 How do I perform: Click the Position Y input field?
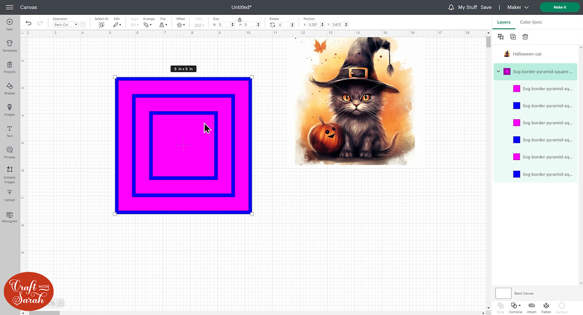point(337,25)
